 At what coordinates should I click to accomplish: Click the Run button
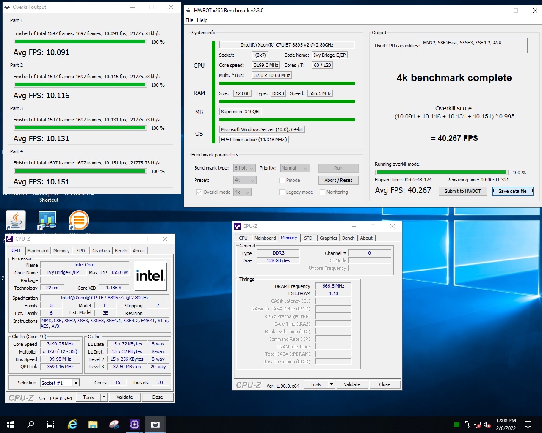338,168
